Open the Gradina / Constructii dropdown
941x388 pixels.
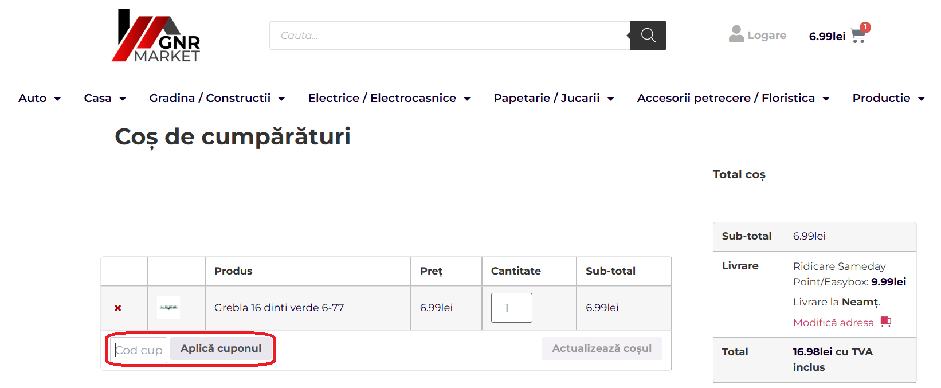pyautogui.click(x=281, y=99)
